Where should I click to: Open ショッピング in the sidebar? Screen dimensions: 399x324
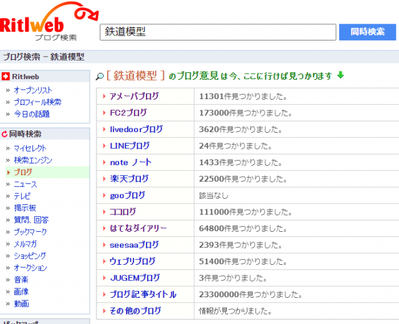(30, 256)
